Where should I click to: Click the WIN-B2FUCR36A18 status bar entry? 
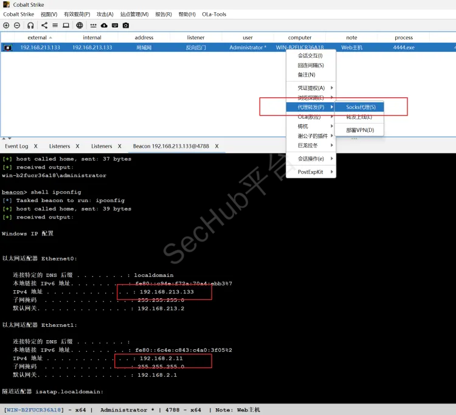tap(34, 410)
